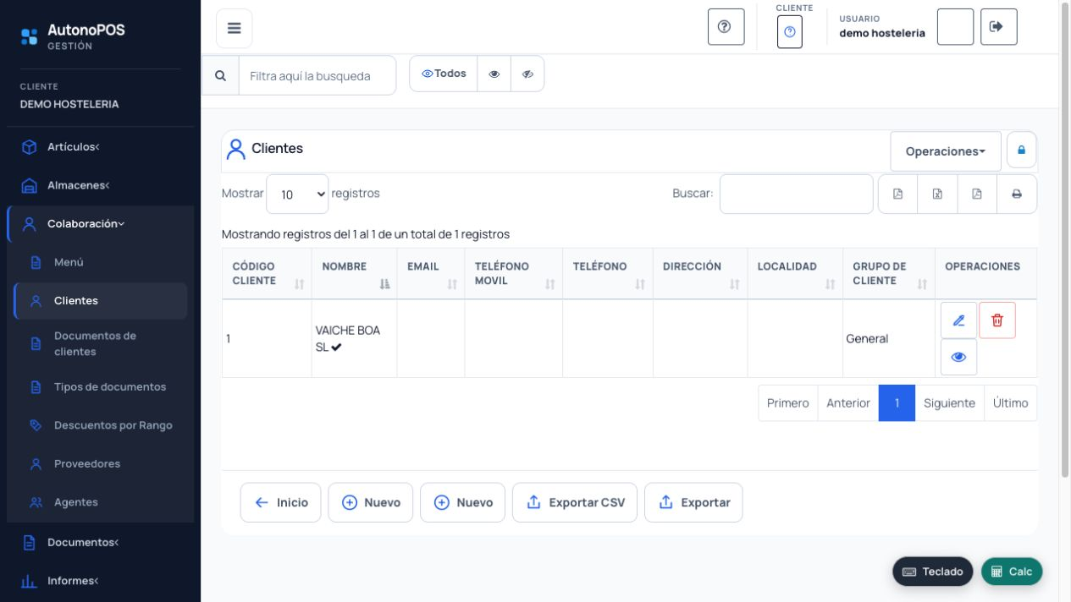Click the Exportar CSV button
1071x602 pixels.
point(575,502)
